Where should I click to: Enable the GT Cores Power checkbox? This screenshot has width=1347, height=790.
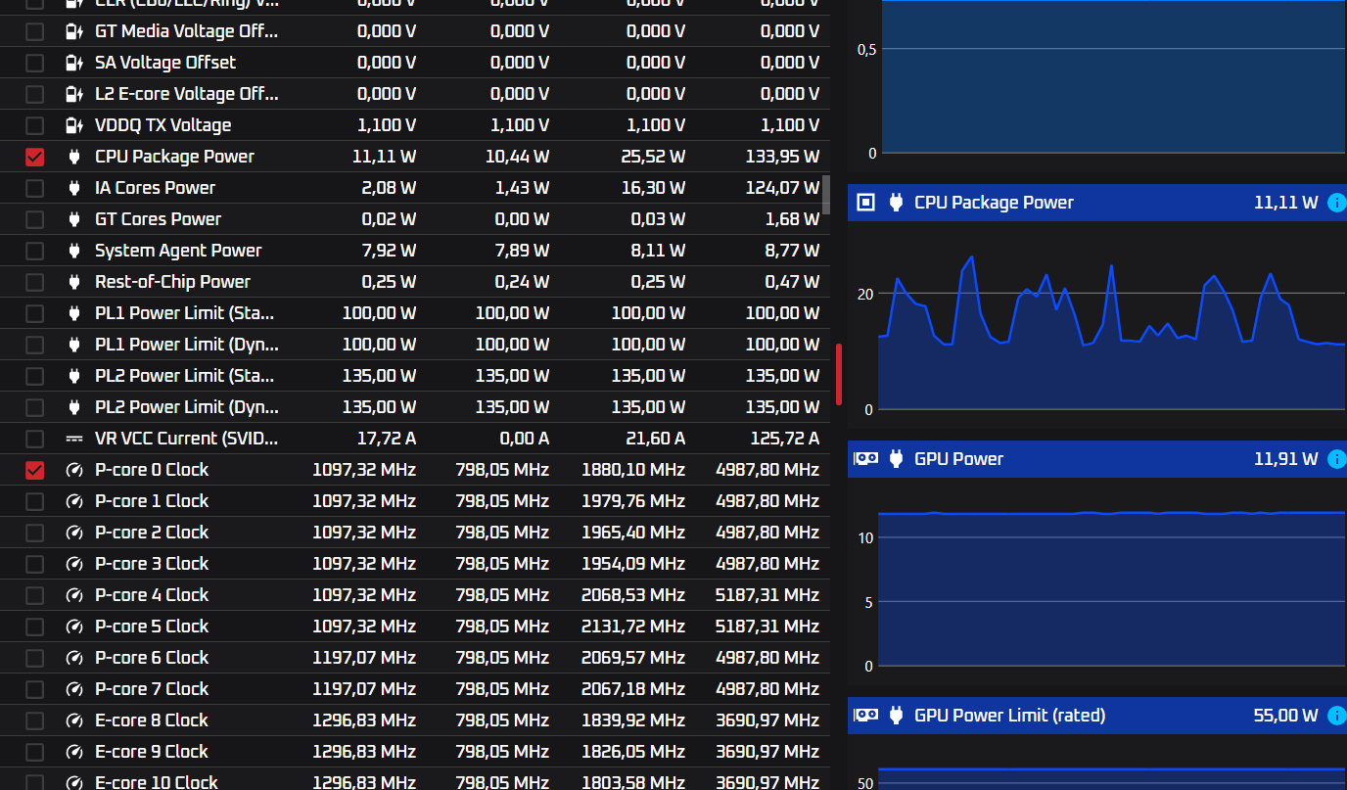click(34, 219)
